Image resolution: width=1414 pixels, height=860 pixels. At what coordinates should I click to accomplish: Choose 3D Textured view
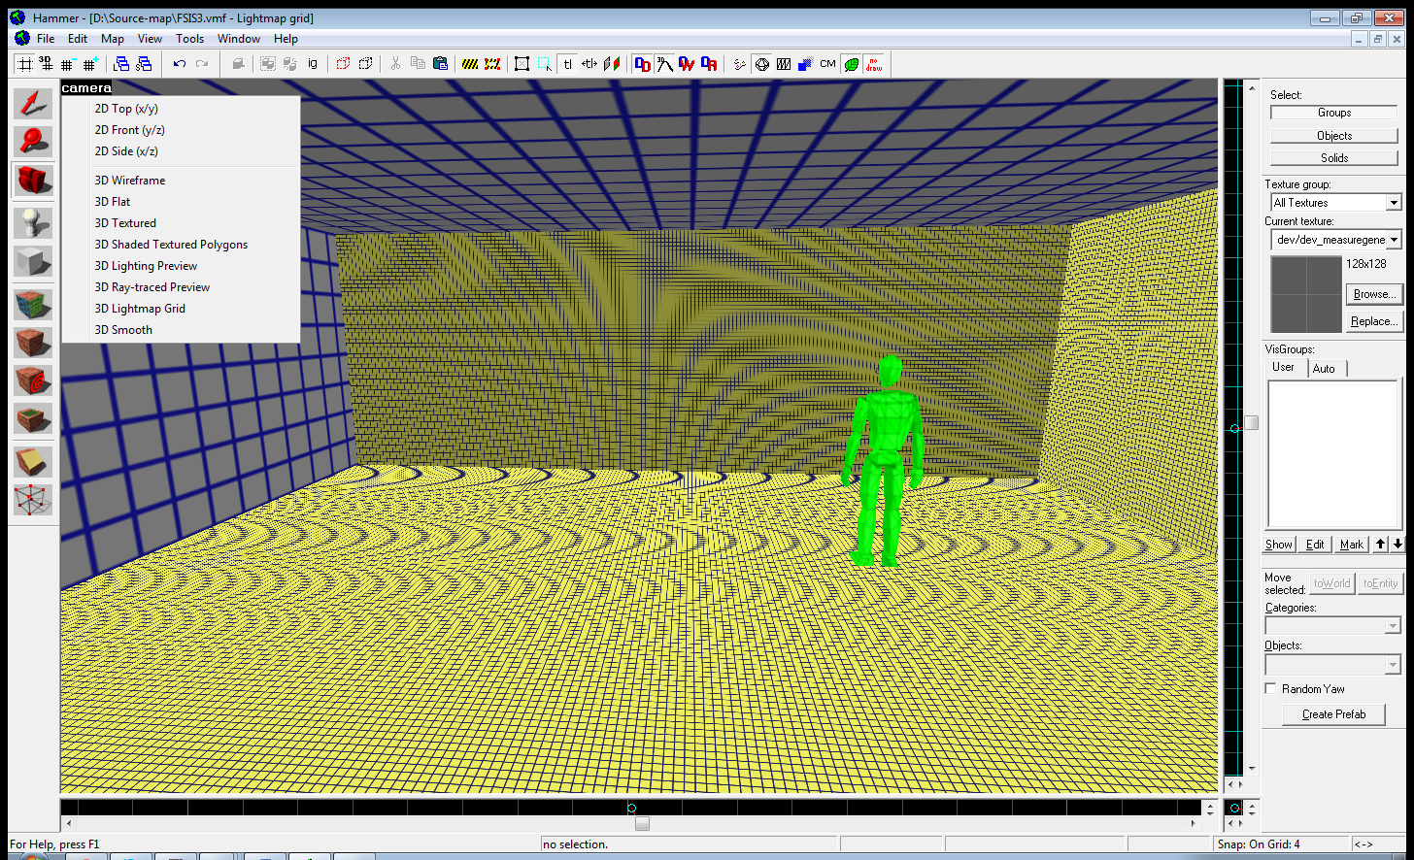tap(125, 223)
